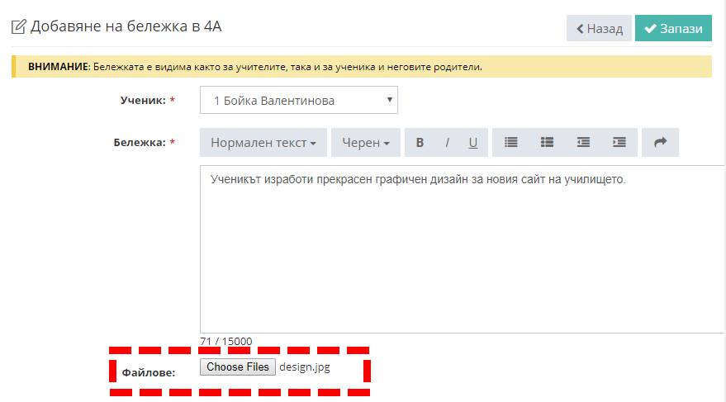Viewport: 726px width, 402px height.
Task: Click the outdent icon
Action: pyautogui.click(x=583, y=143)
